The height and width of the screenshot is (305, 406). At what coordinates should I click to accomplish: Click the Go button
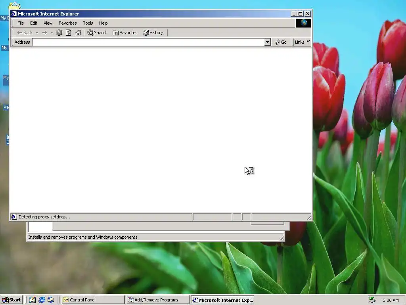pos(281,42)
